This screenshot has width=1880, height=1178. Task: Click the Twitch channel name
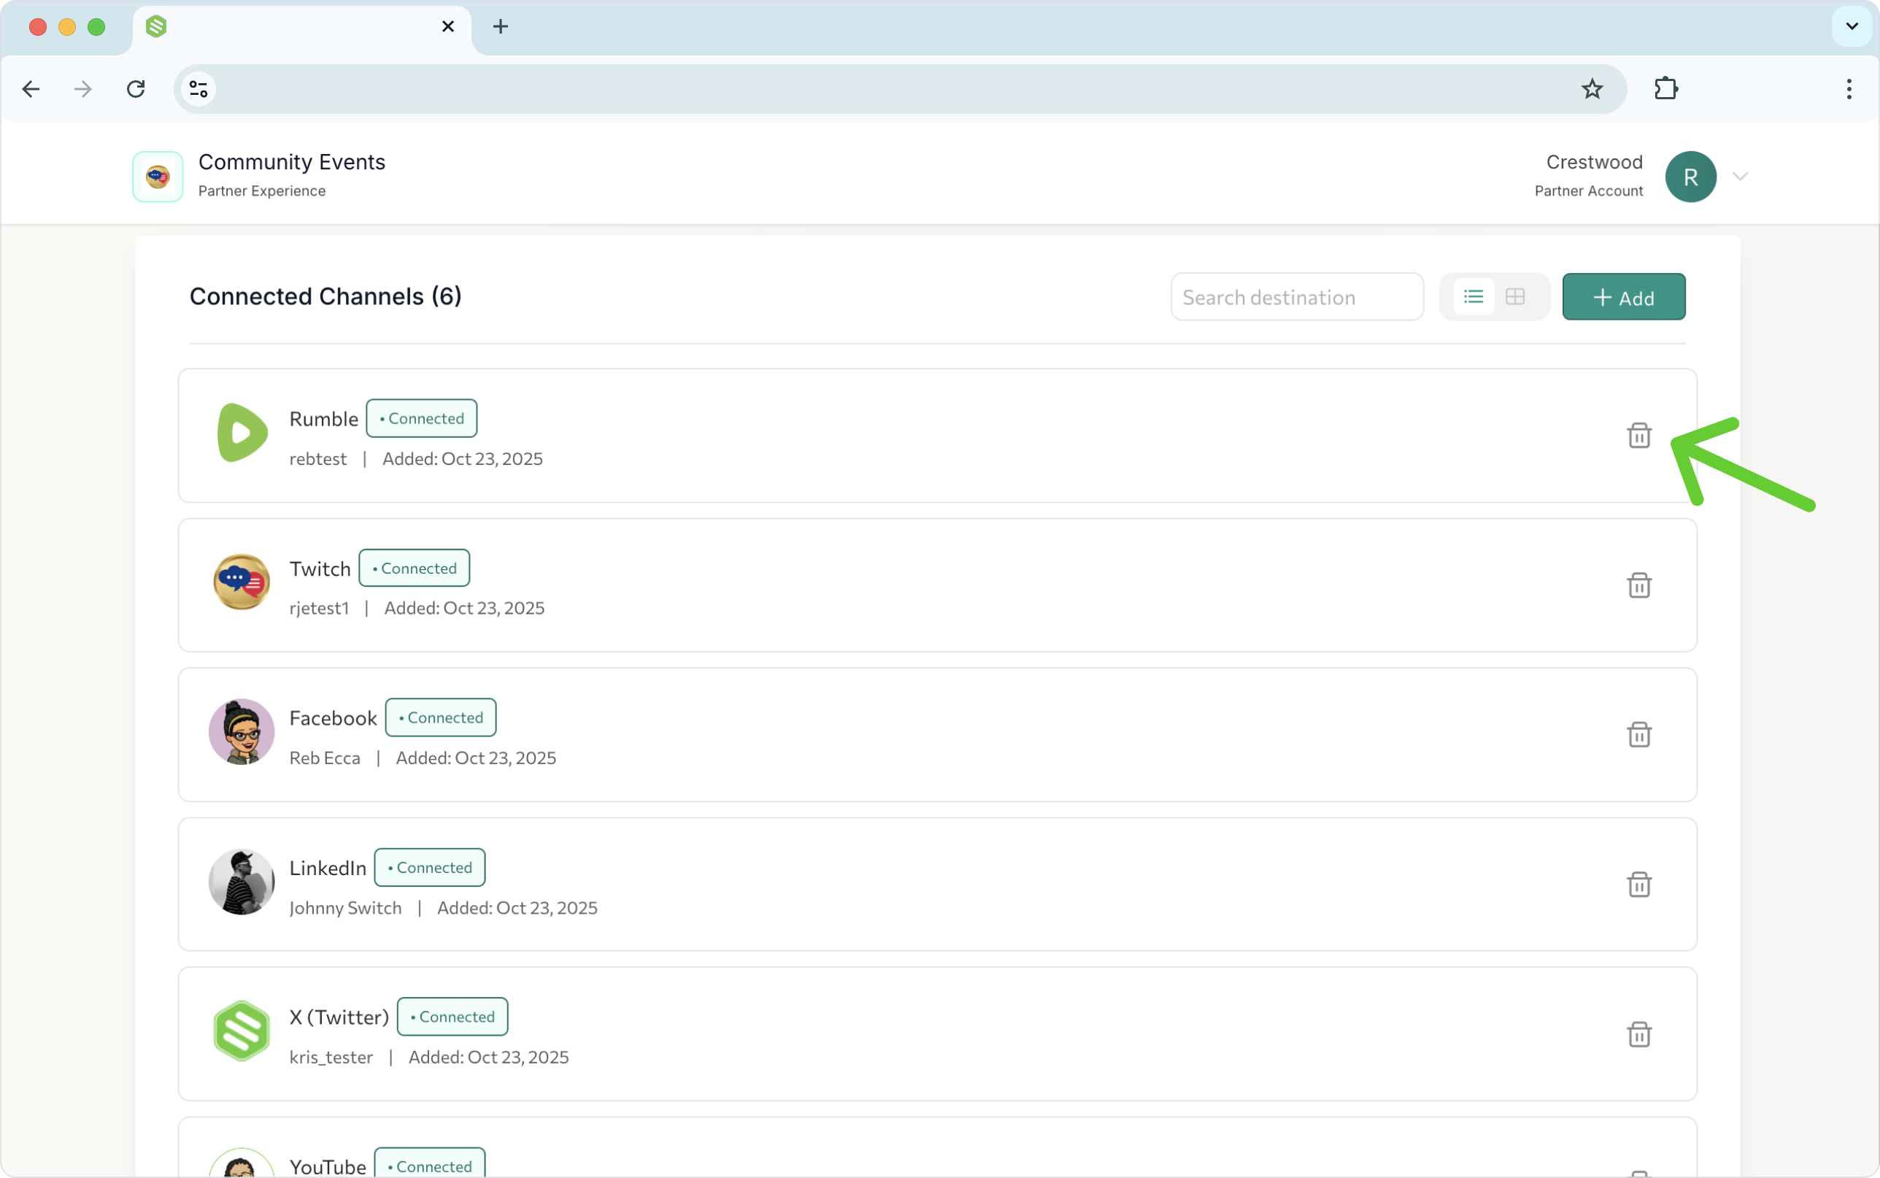click(x=320, y=569)
